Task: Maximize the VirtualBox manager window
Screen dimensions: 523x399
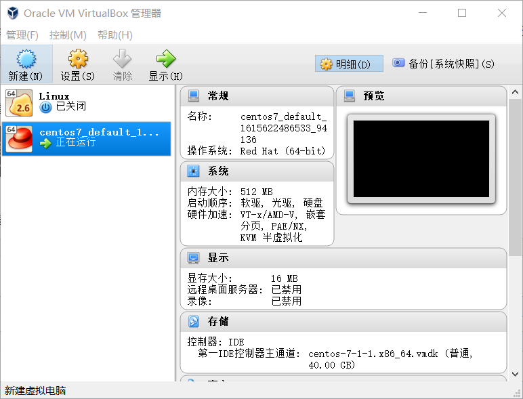Action: point(462,13)
